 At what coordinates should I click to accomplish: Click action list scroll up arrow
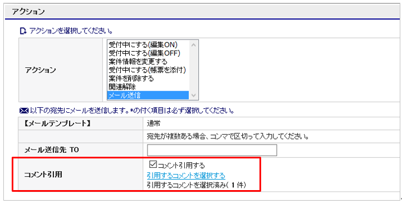tap(194, 45)
